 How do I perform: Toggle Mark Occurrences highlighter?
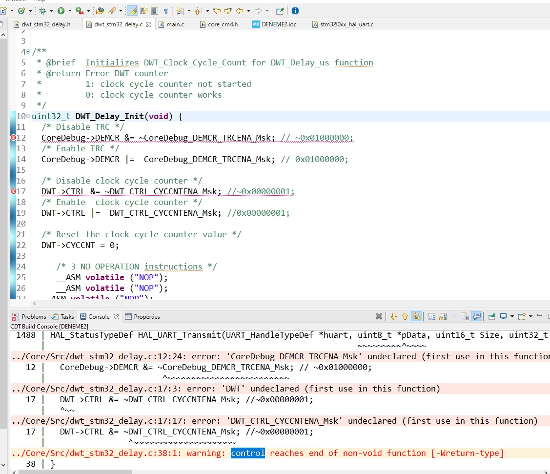point(133,11)
